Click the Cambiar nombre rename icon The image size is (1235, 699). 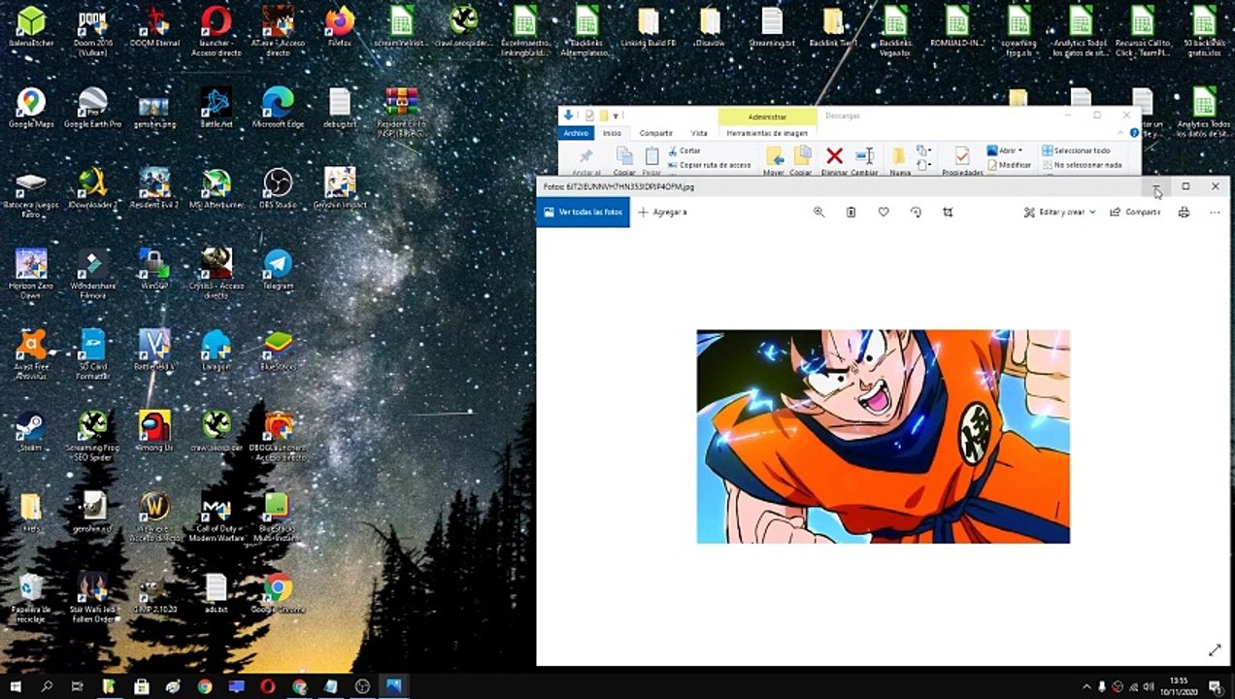(x=864, y=156)
